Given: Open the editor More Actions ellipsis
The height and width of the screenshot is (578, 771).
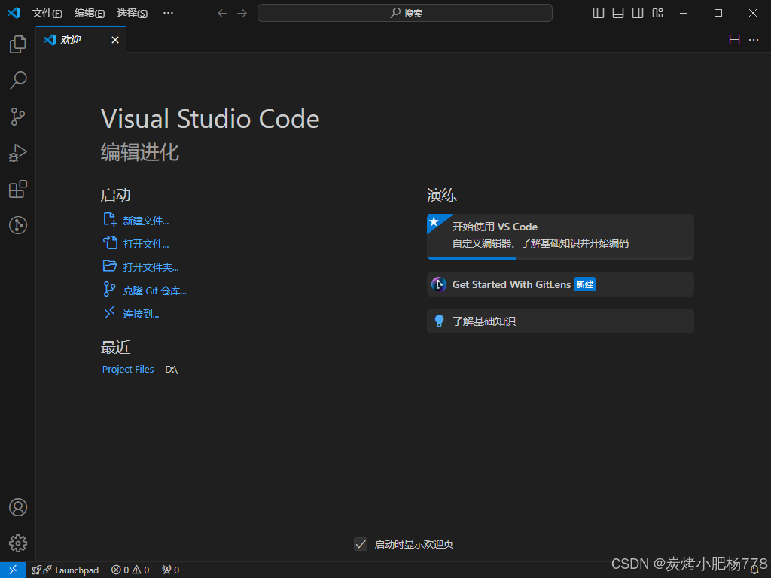Looking at the screenshot, I should click(x=754, y=40).
